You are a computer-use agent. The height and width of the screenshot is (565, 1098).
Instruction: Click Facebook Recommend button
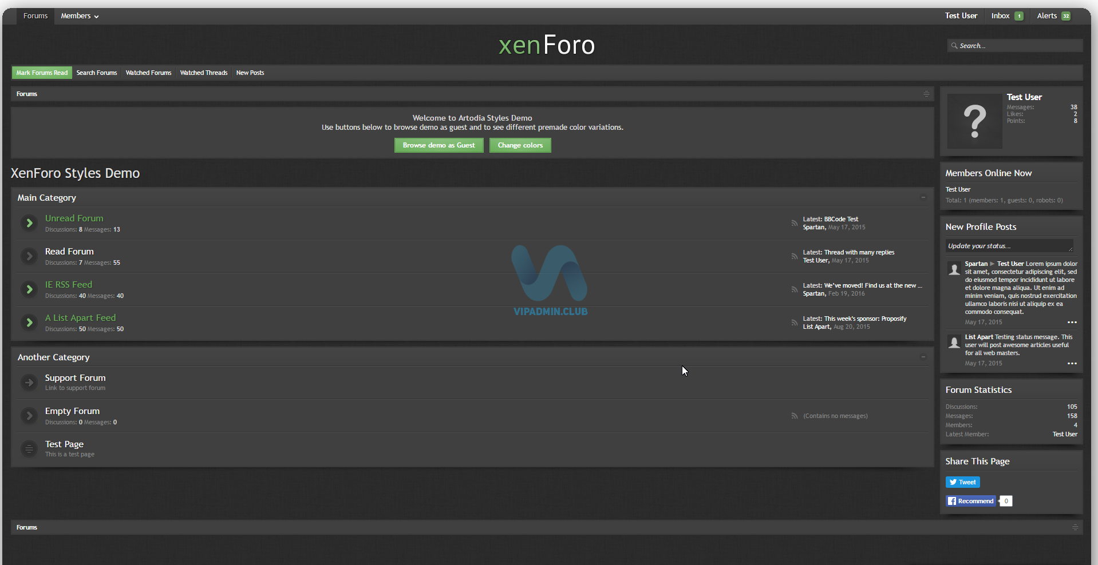[x=971, y=501]
